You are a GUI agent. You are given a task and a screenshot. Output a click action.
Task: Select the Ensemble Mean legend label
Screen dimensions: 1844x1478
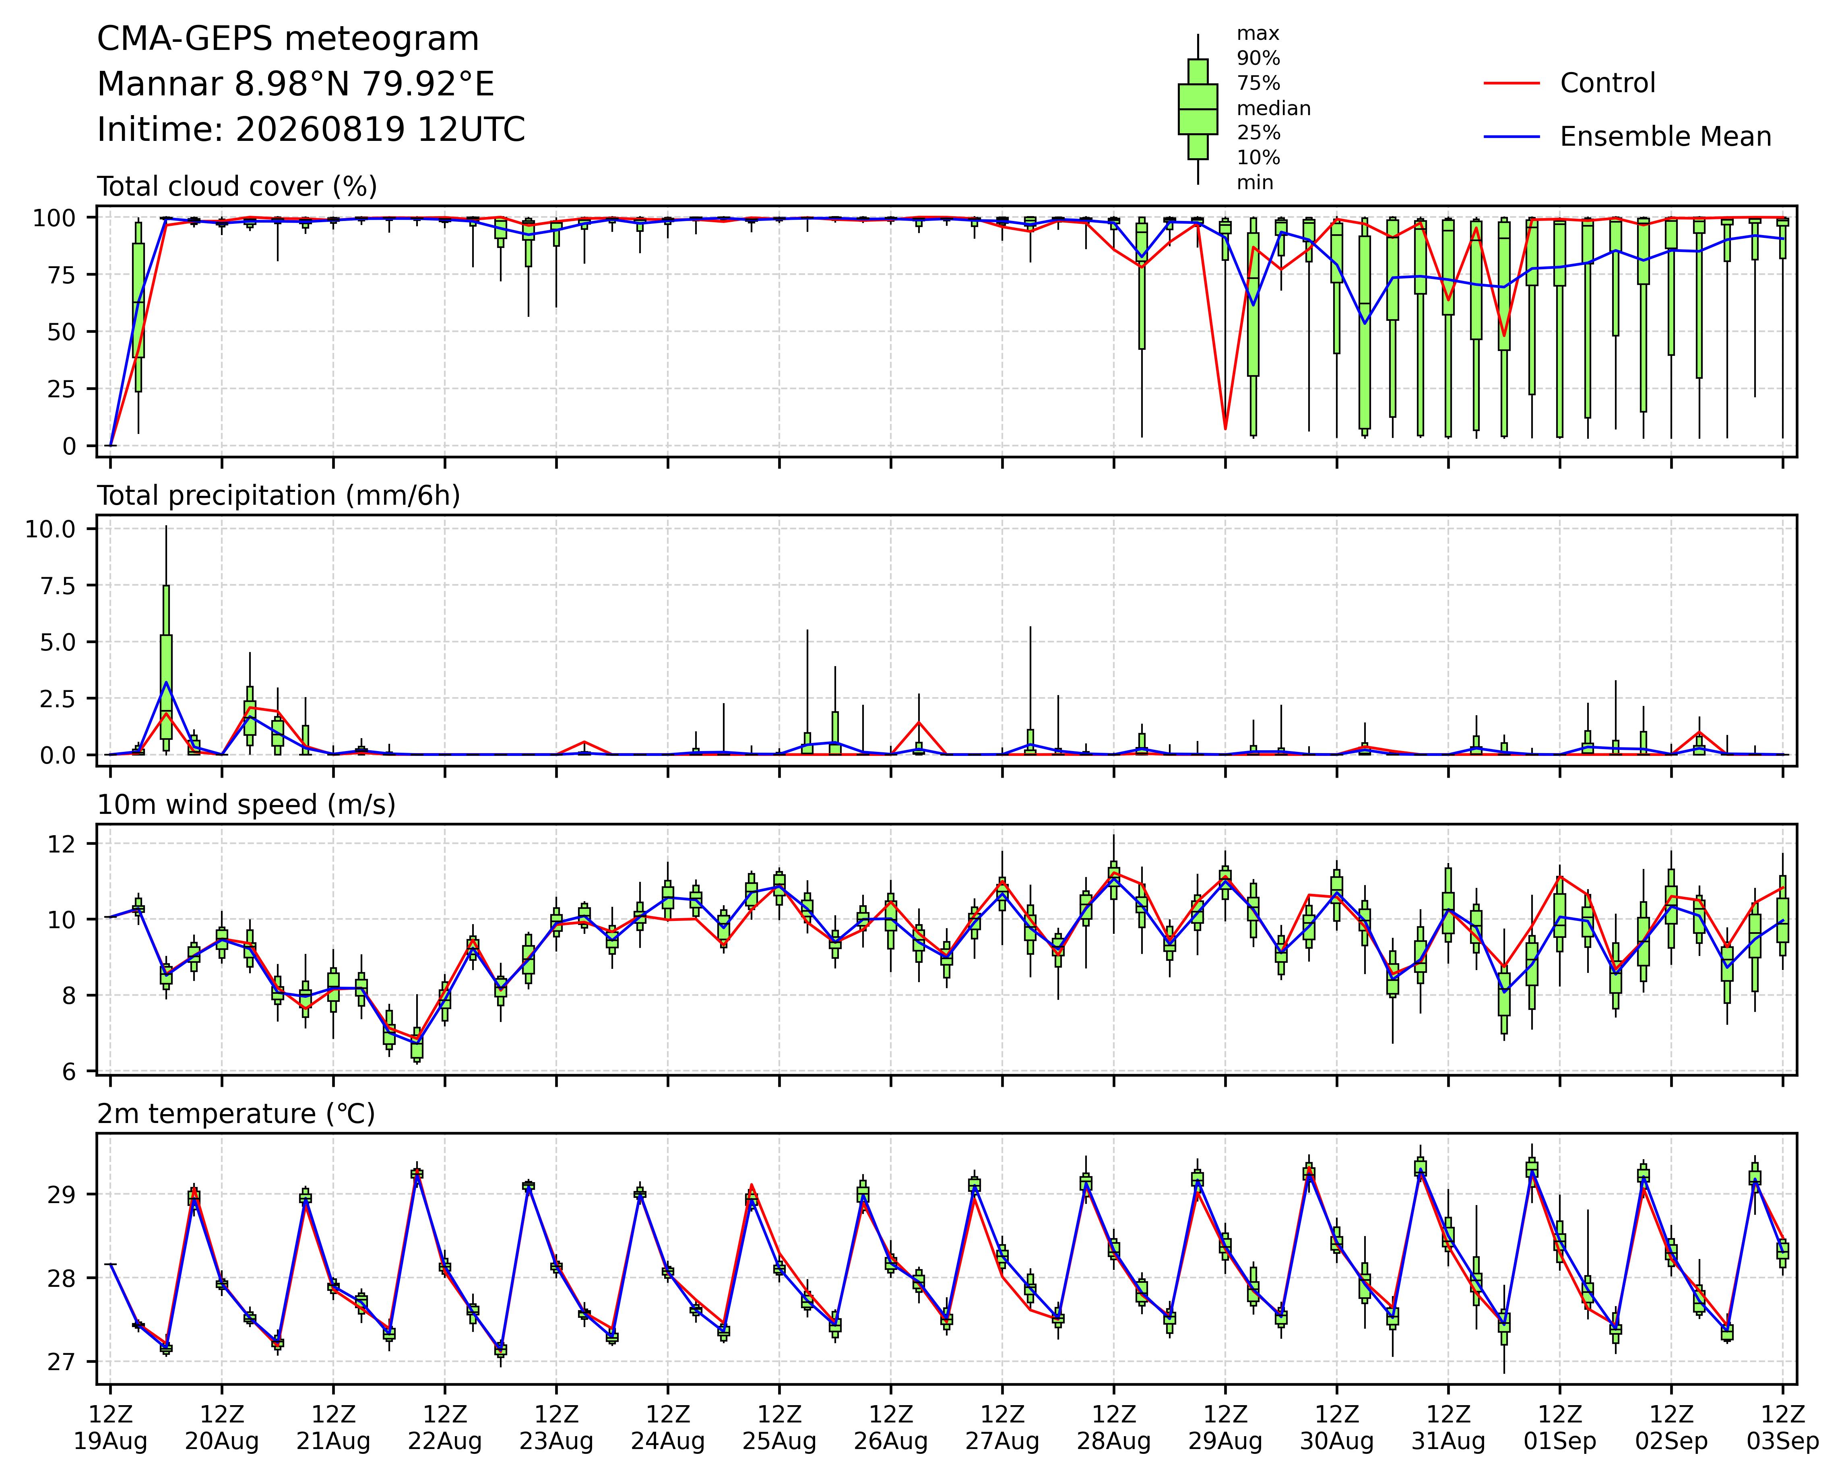[1665, 137]
